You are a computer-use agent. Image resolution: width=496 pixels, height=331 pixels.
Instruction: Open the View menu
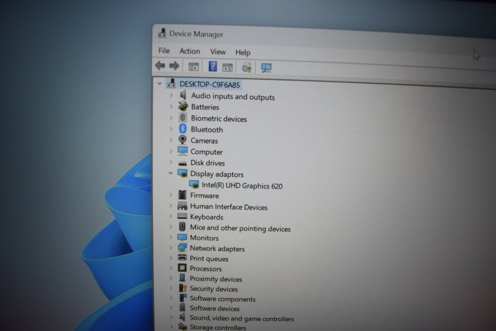pyautogui.click(x=218, y=52)
